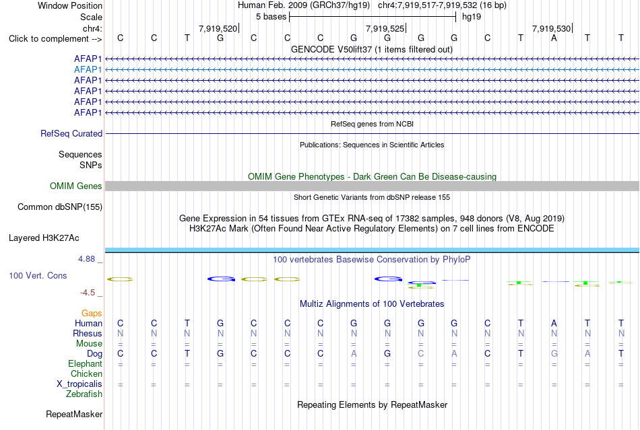
Task: Click the Sequences track label
Action: point(80,155)
